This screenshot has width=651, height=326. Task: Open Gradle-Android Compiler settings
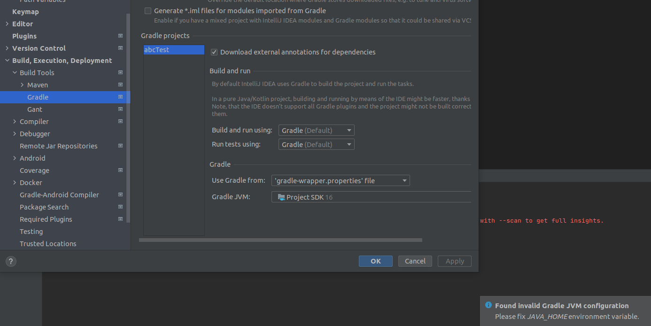click(x=59, y=194)
